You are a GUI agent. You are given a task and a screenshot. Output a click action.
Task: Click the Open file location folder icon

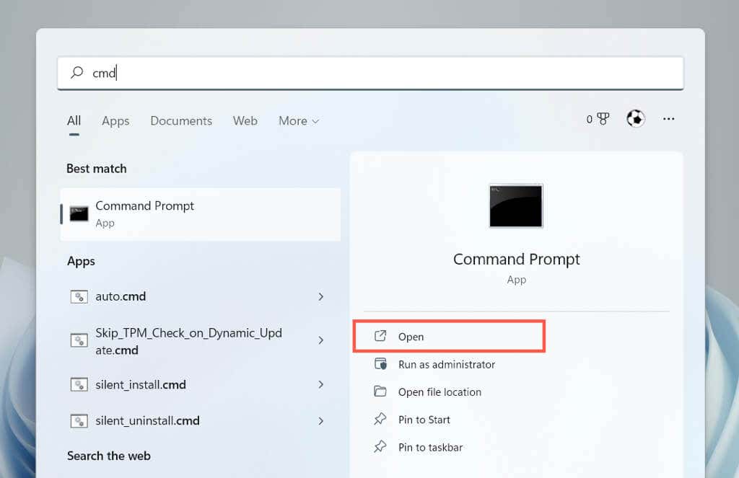380,391
